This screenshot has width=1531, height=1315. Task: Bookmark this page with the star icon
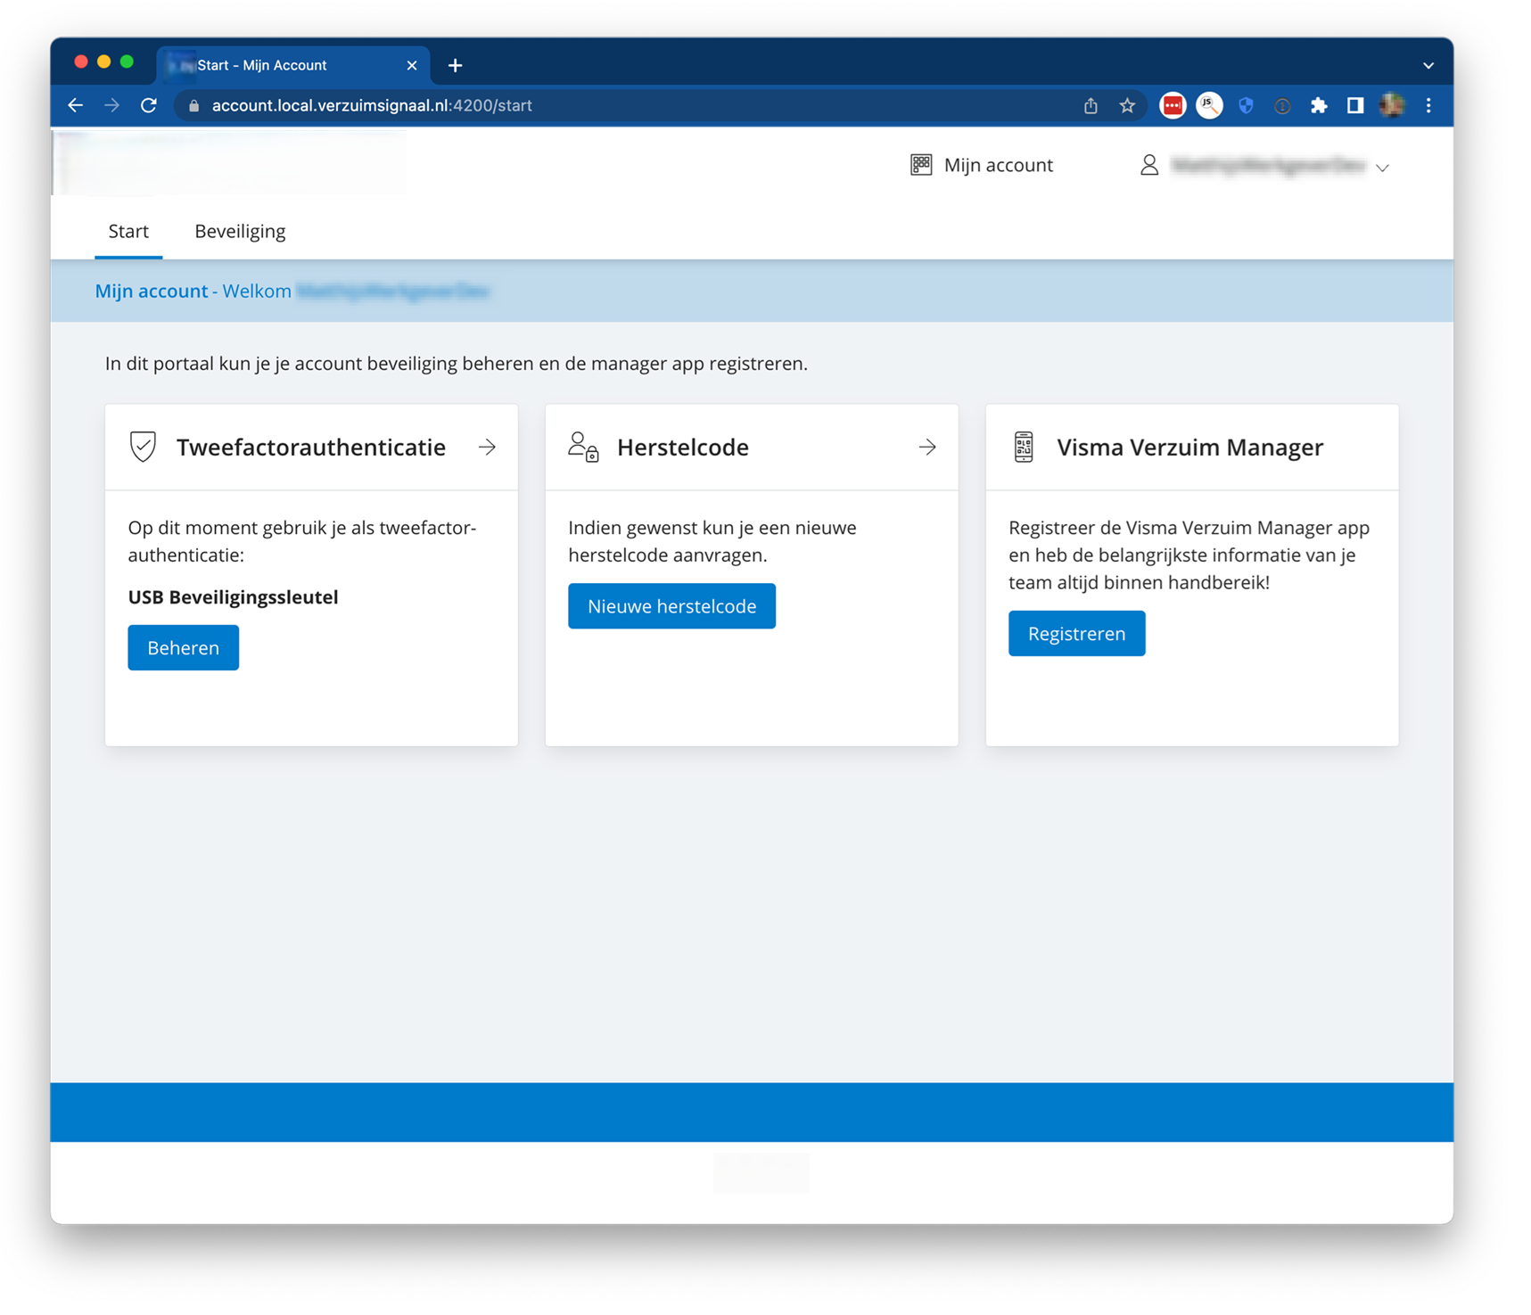1127,106
